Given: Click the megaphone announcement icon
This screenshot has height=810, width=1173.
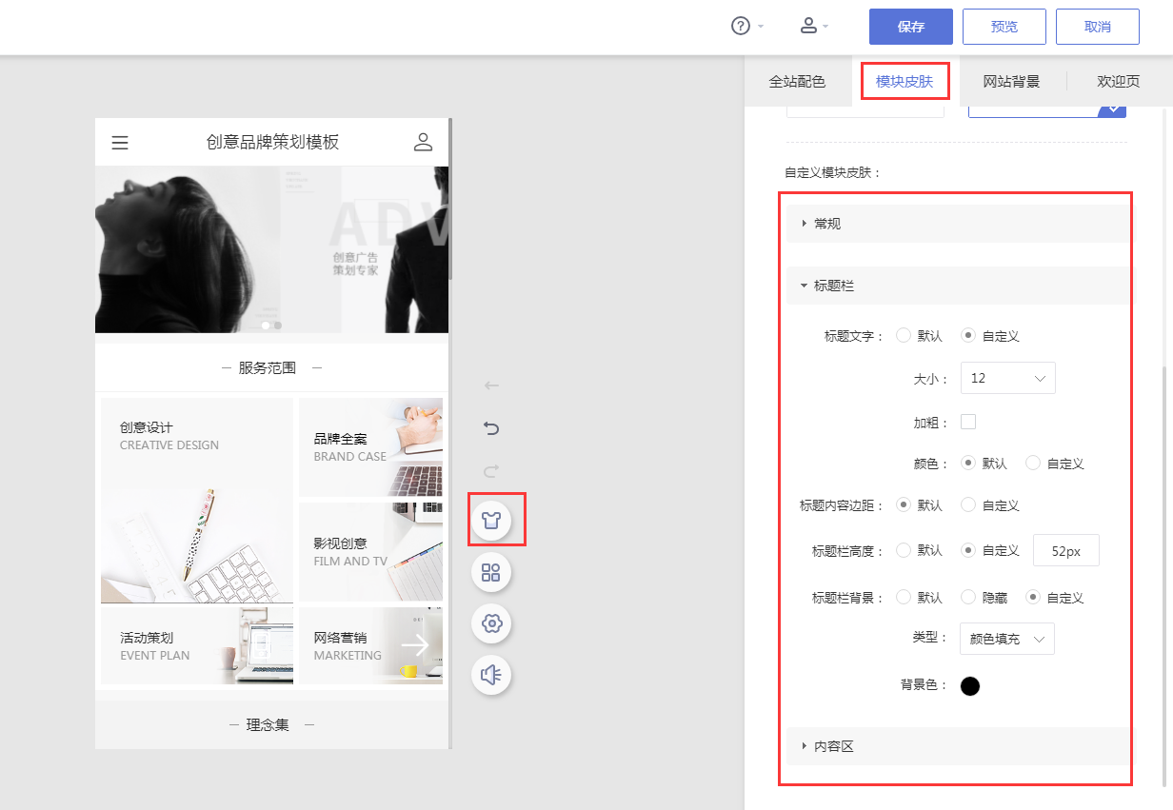Looking at the screenshot, I should [491, 675].
